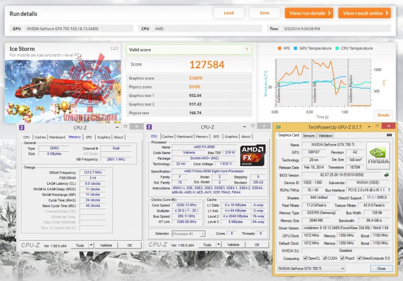
Task: Click Validate in CPU-Z processor window
Action: (233, 245)
